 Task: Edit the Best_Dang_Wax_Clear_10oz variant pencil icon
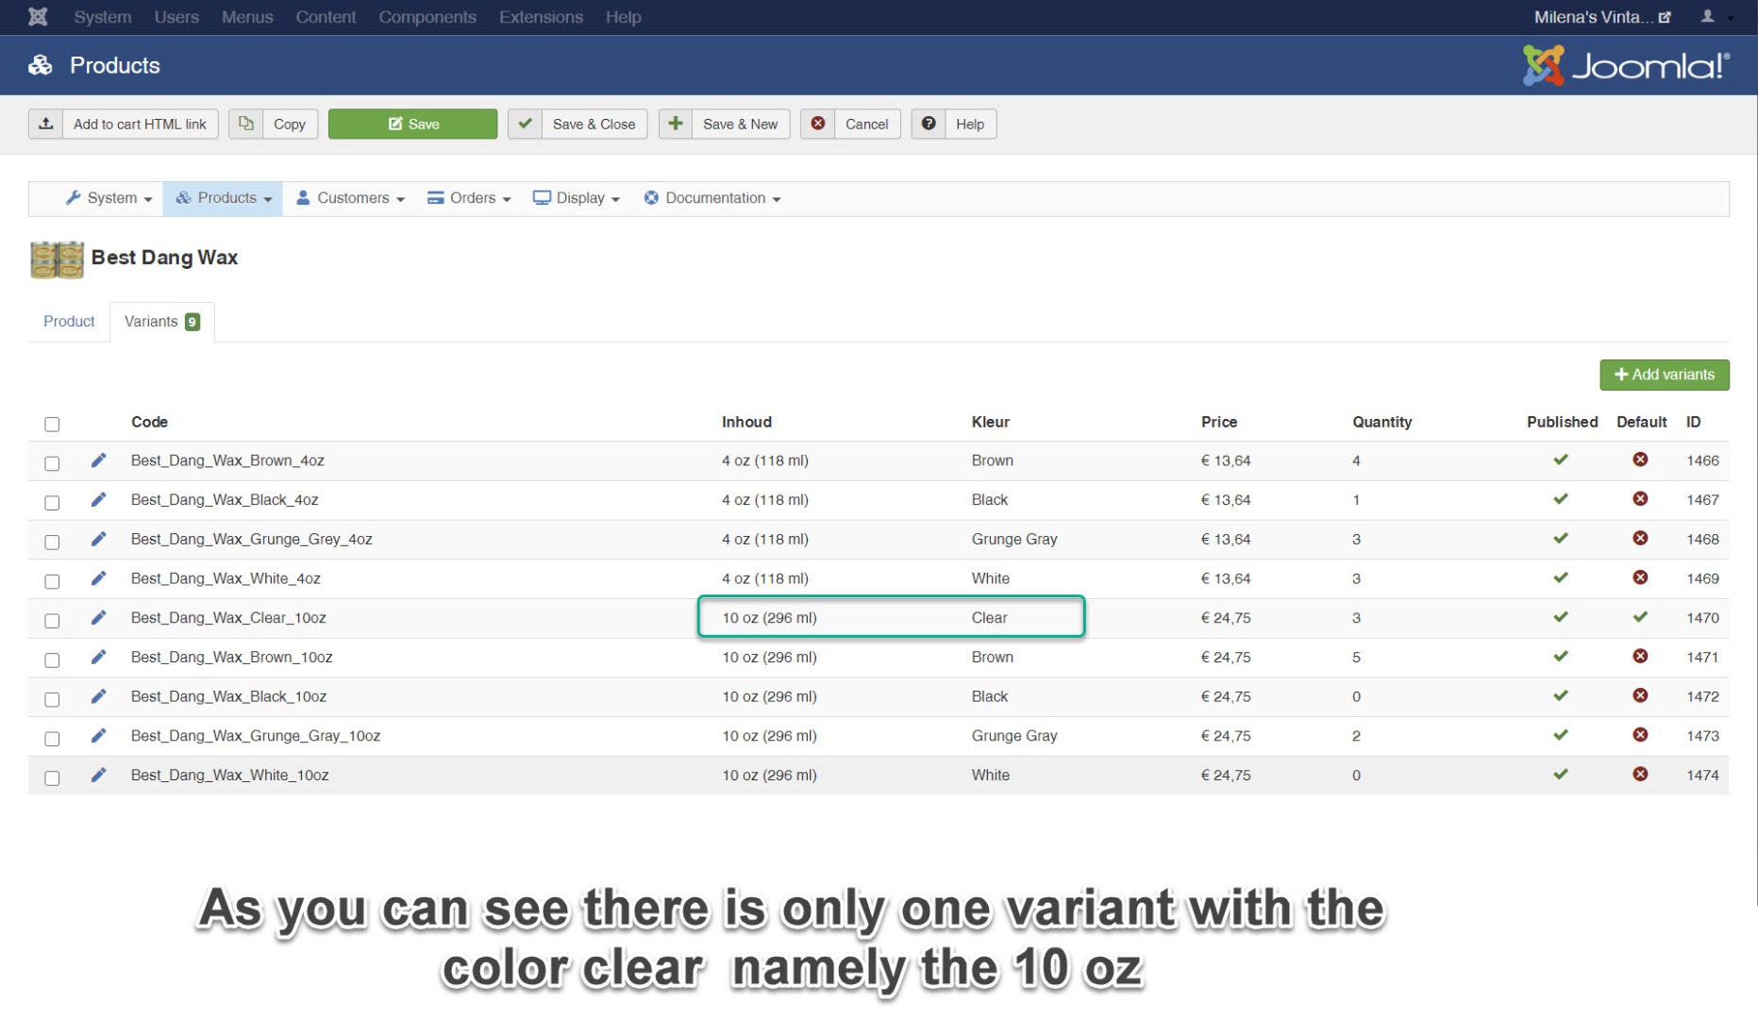pos(98,618)
